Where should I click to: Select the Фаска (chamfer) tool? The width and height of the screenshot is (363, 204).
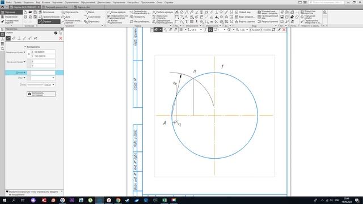coord(90,12)
